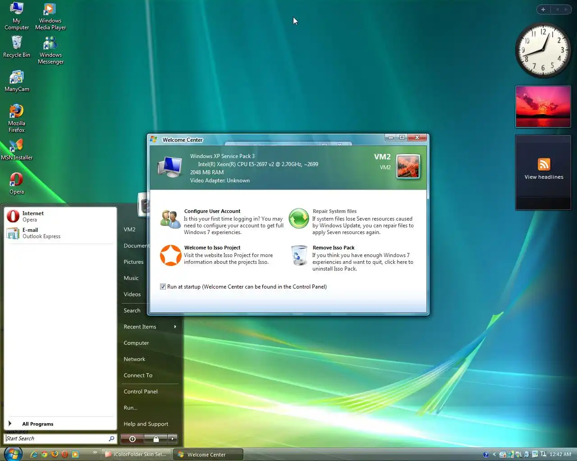The width and height of the screenshot is (577, 461).
Task: Launch Firefox from quick launch bar
Action: [55, 454]
